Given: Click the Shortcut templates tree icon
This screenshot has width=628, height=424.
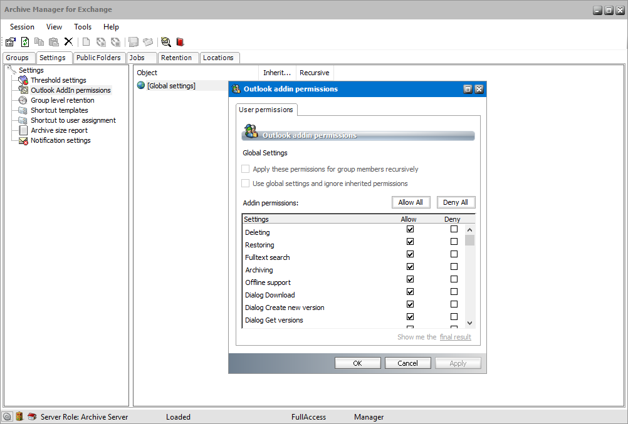Looking at the screenshot, I should [23, 110].
